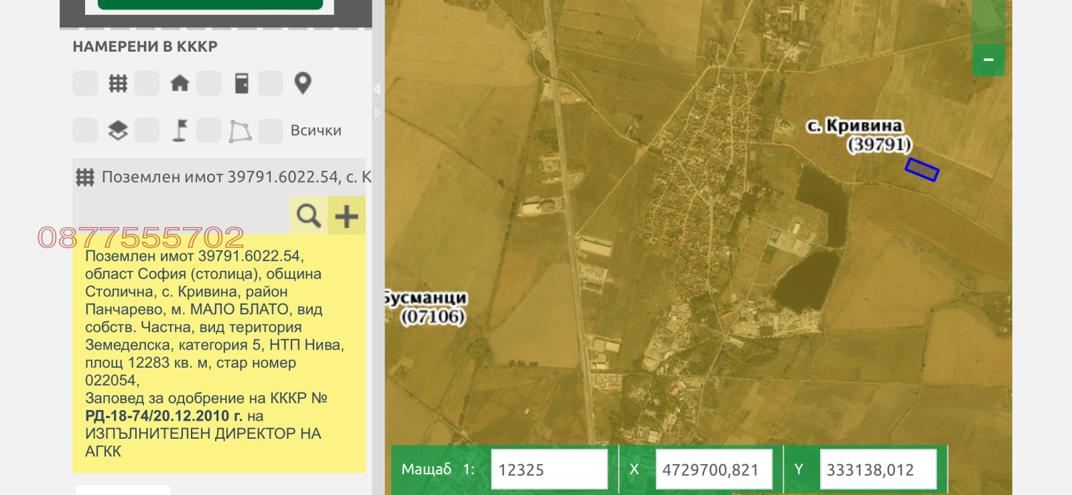
Task: Click the stacked layers icon
Action: pos(118,130)
